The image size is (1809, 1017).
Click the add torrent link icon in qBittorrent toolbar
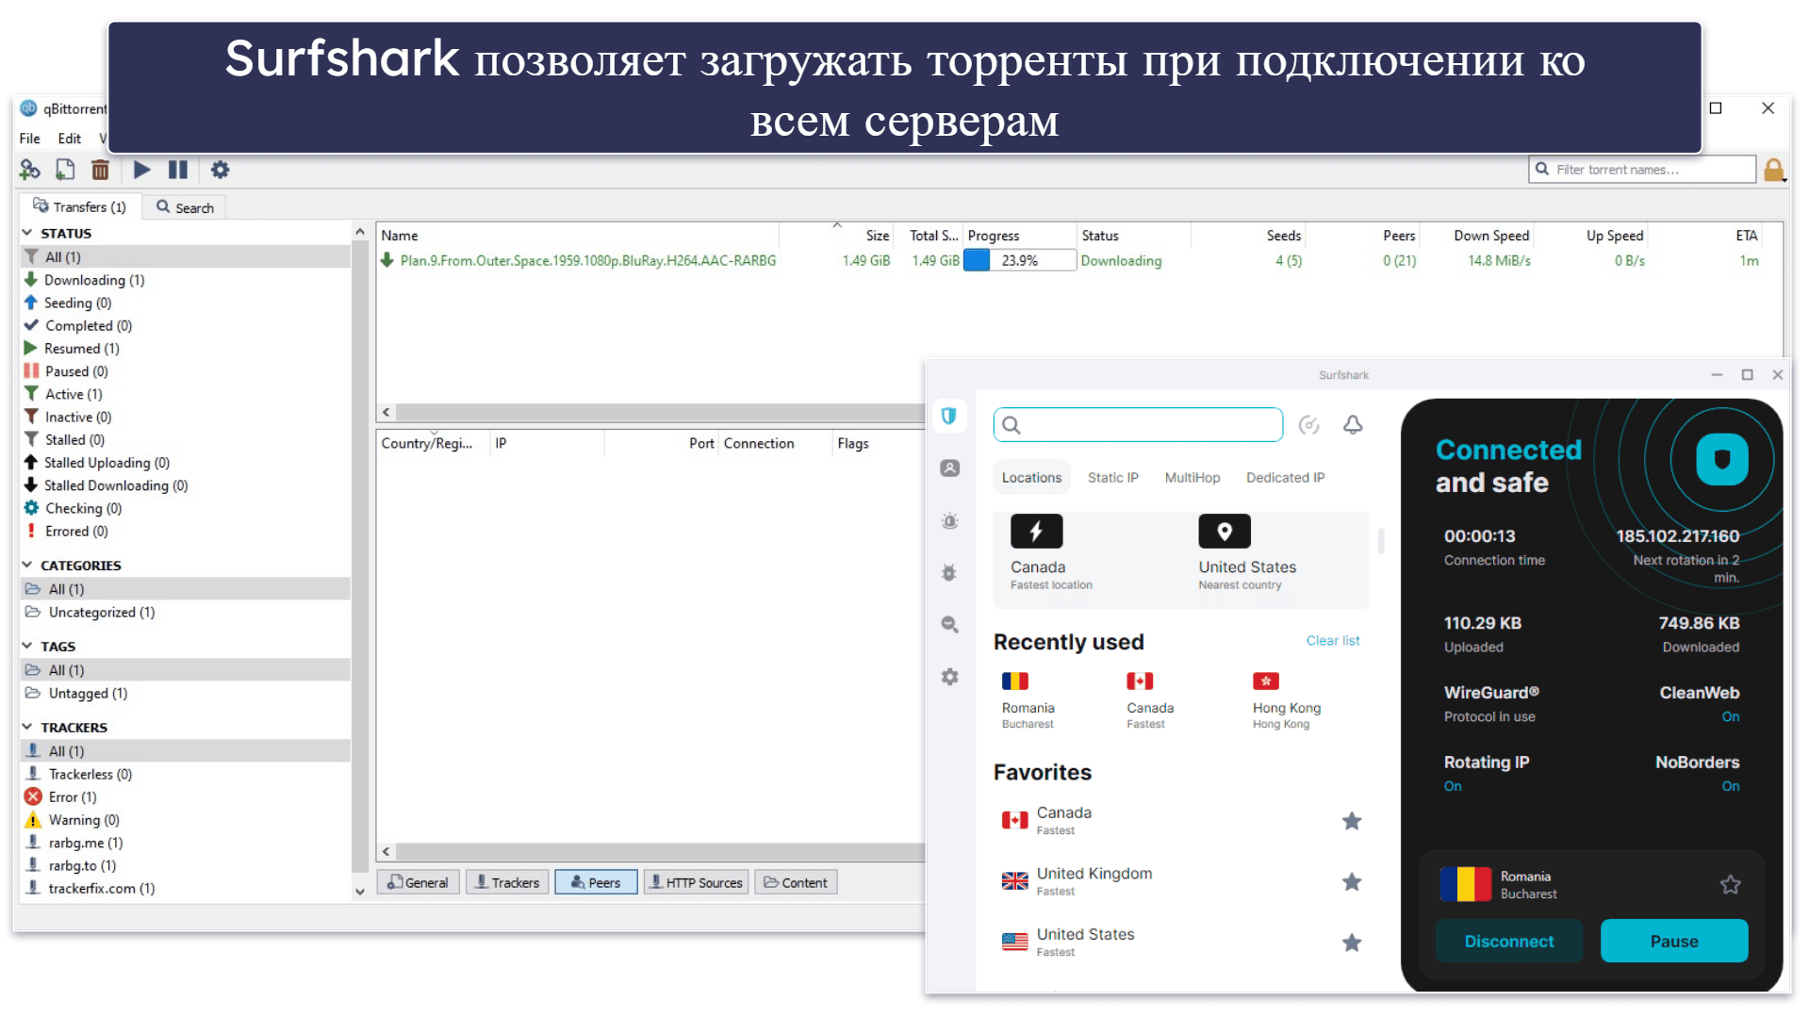30,170
